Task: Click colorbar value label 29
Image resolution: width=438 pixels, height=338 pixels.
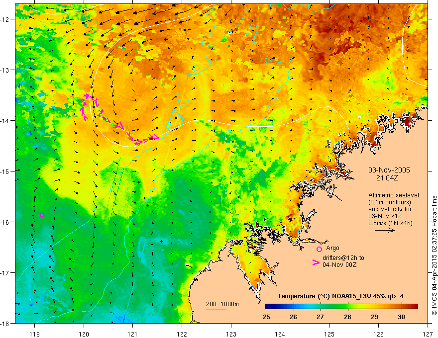Action: (374, 317)
